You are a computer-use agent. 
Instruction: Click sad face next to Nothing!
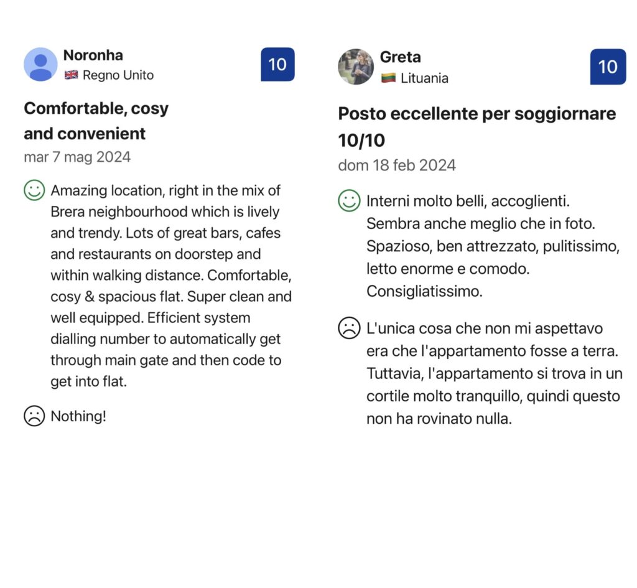34,416
